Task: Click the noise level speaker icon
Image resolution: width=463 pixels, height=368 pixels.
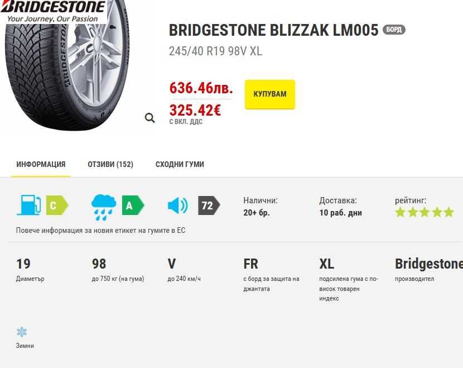Action: [177, 206]
